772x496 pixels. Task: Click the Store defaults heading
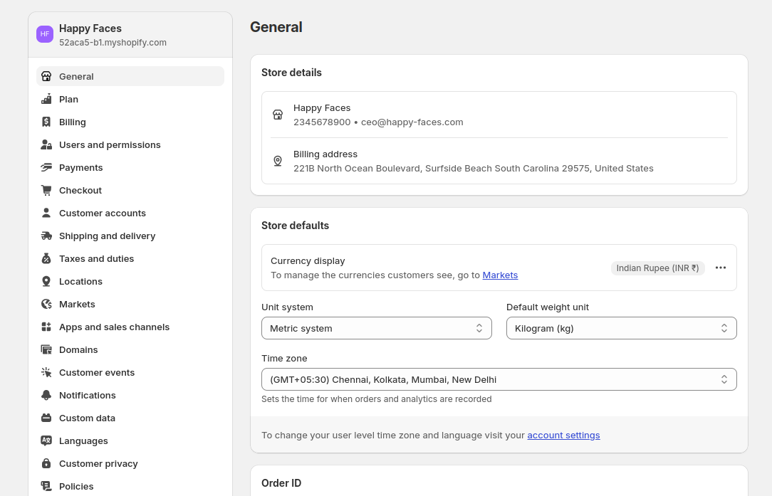click(x=295, y=226)
